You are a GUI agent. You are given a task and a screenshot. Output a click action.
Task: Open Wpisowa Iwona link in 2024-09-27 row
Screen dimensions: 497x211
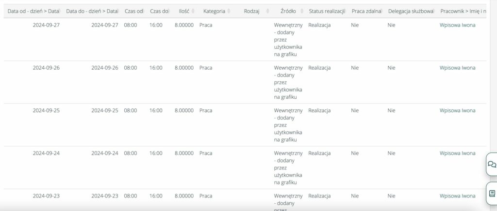coord(457,25)
